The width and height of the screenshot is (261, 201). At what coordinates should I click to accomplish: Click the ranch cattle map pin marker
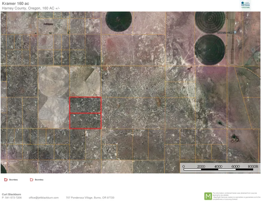(x=235, y=32)
